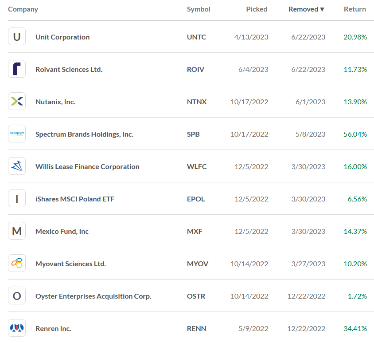Screen dimensions: 374x343
Task: Click the Renren Inc. logo icon
Action: 17,328
